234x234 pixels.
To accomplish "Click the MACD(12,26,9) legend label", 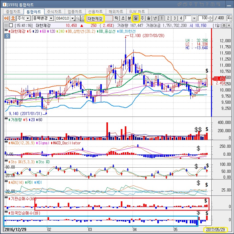I will pyautogui.click(x=22, y=143).
